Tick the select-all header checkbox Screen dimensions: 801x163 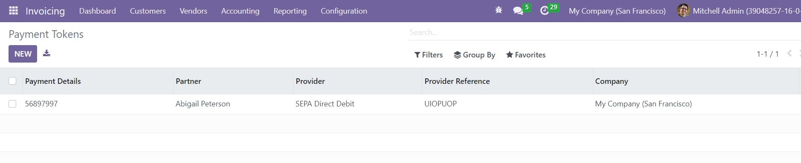click(12, 81)
